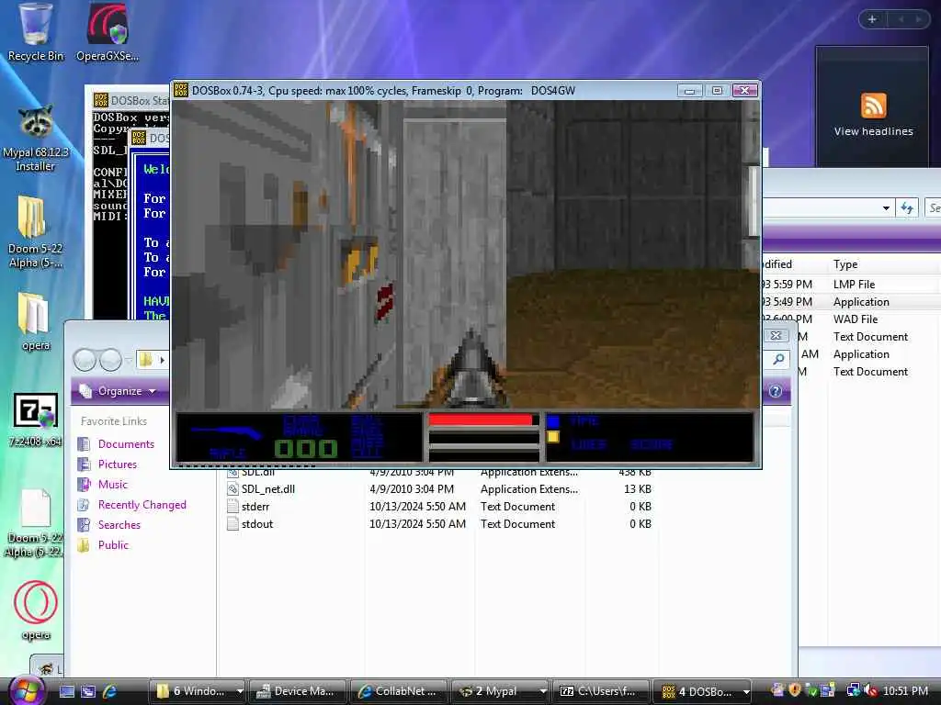Select the opera folder icon on desktop

(36, 321)
